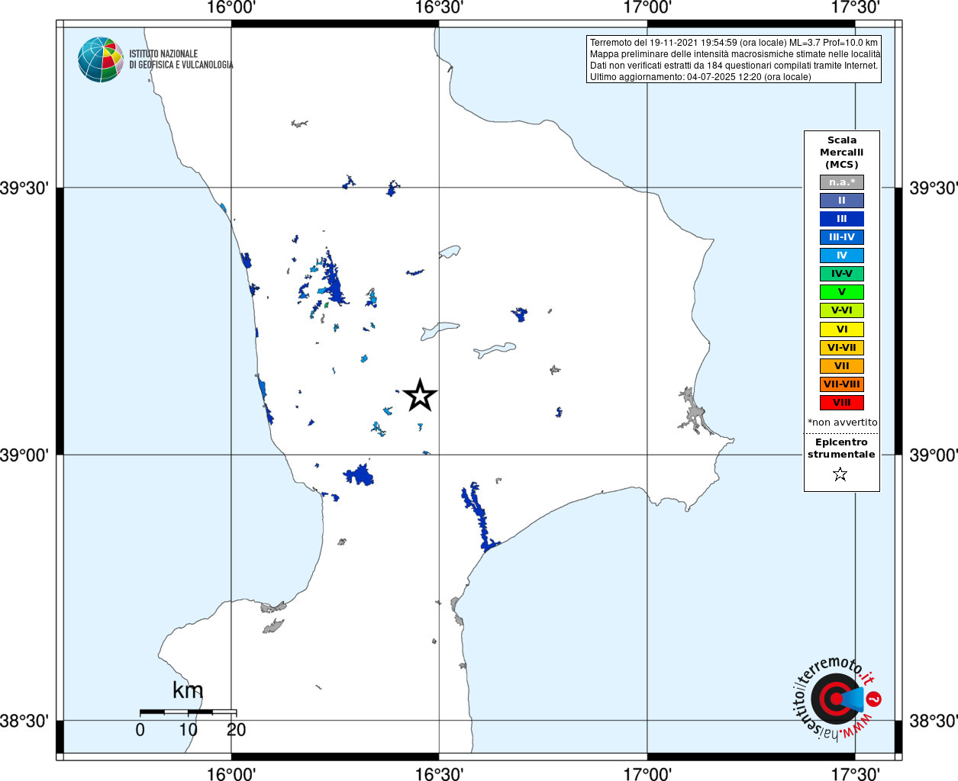The image size is (958, 781).
Task: Click the n.a. gray legend swatch
Action: 842,182
